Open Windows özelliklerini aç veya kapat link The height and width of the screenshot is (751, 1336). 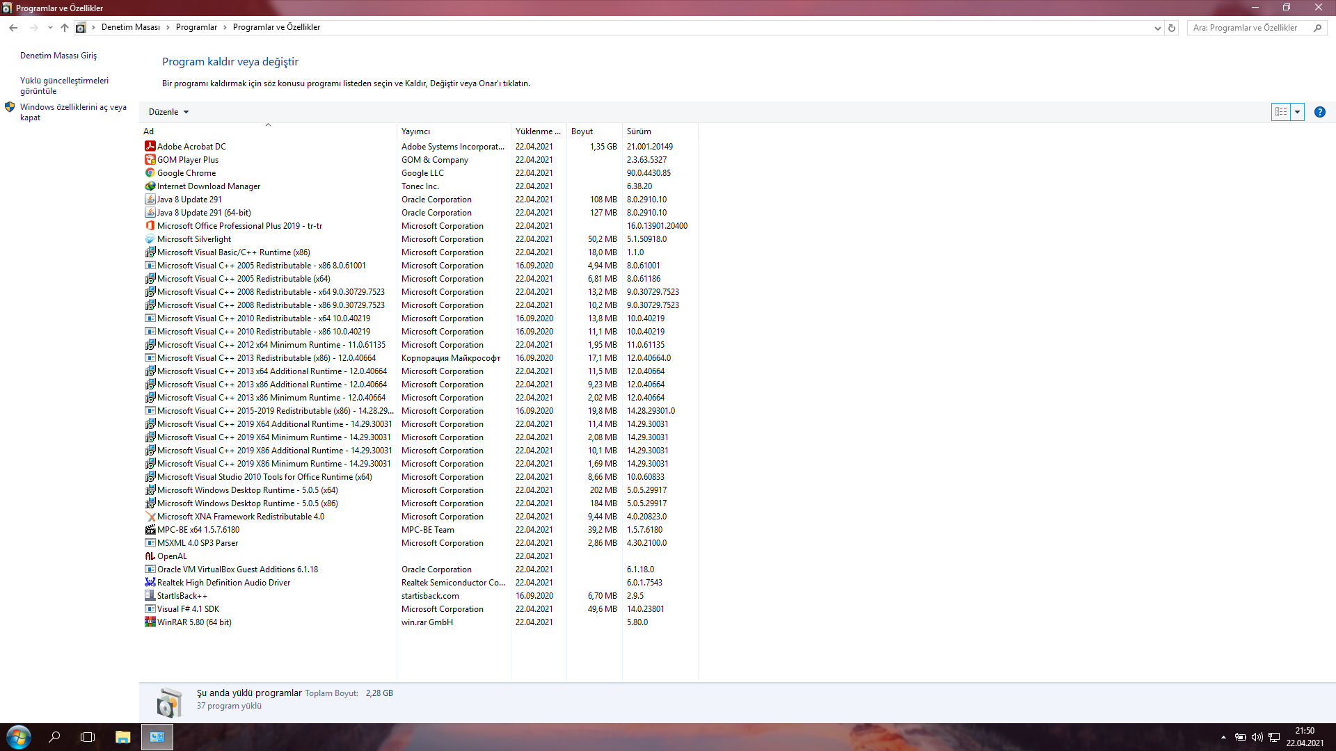[73, 112]
